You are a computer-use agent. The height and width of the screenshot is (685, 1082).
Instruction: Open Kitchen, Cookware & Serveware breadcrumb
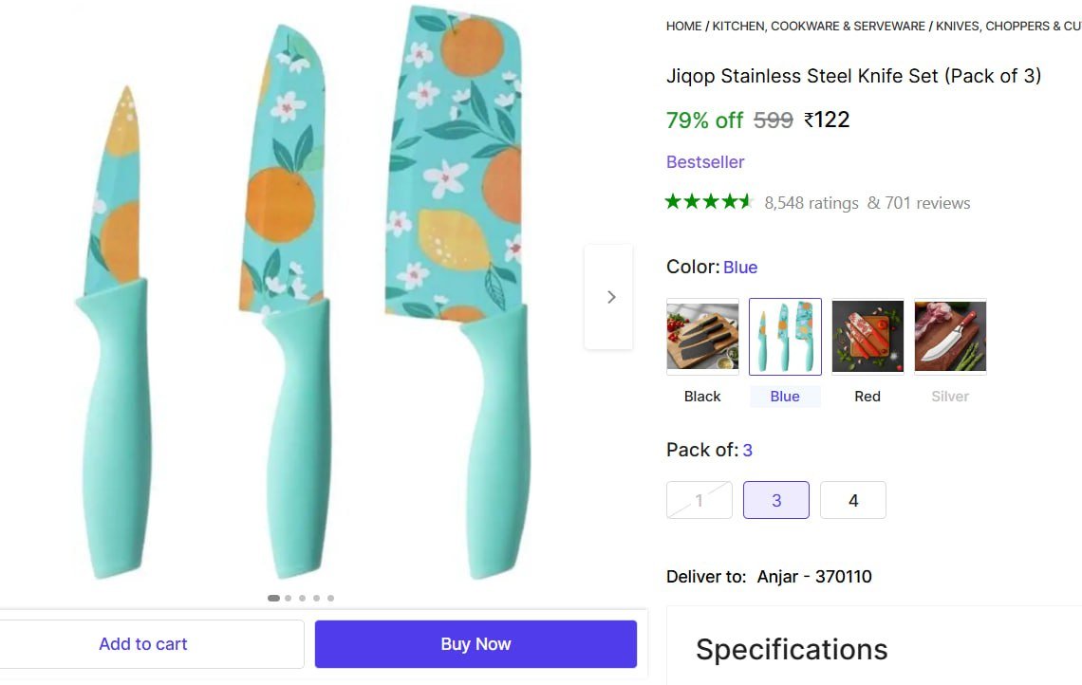[x=818, y=27]
